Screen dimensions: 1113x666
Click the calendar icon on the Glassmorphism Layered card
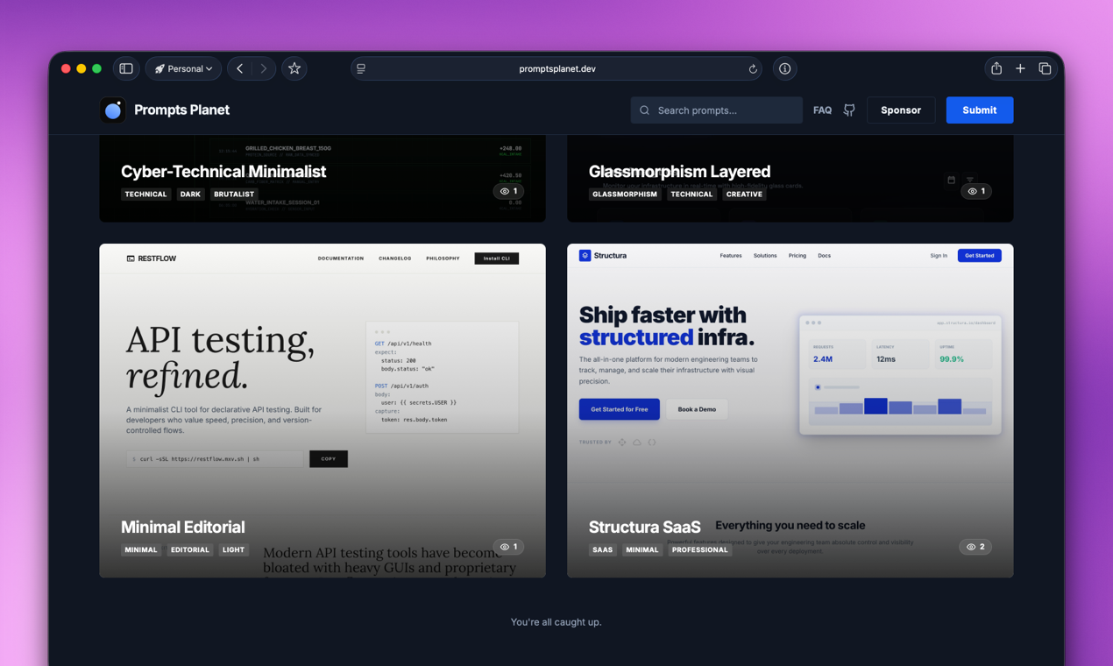coord(951,179)
